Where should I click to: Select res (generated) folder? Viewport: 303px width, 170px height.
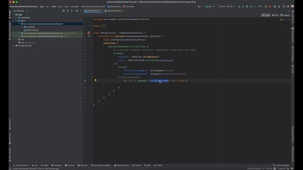27,42
